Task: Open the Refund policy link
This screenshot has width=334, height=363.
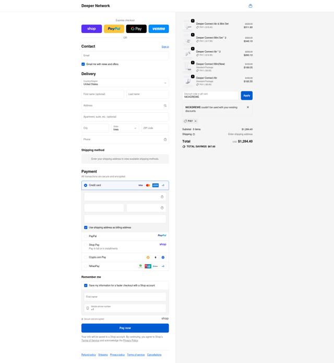Action: (89, 355)
